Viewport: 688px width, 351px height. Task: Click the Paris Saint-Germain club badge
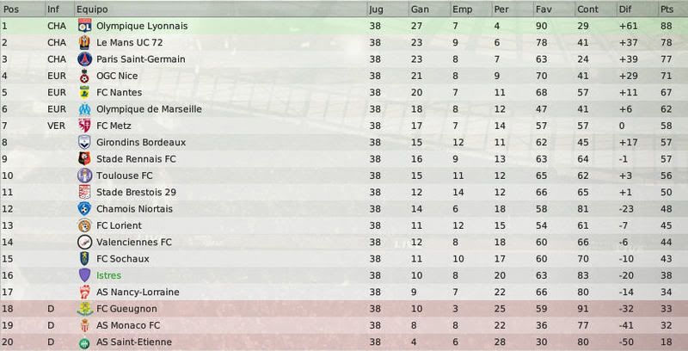tap(84, 58)
